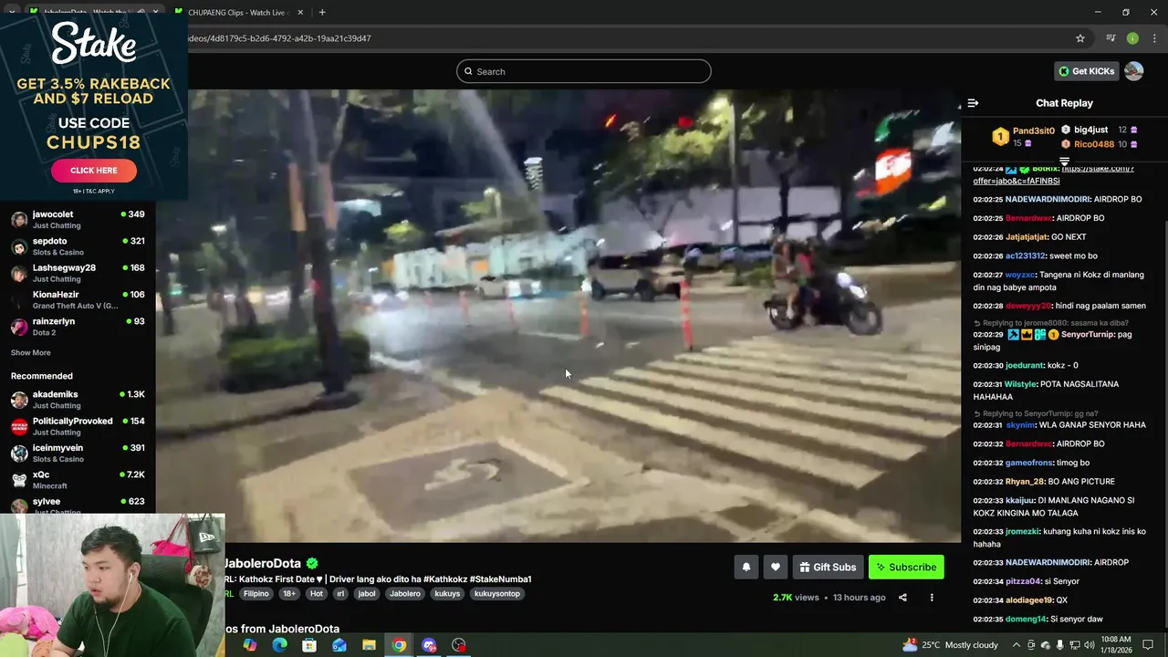Click the Search input field
Screen dimensions: 1168x657
point(584,71)
